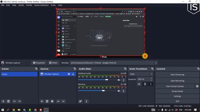Delete selected source with trash icon
Viewport: 200px width, 112px height.
coord(47,101)
